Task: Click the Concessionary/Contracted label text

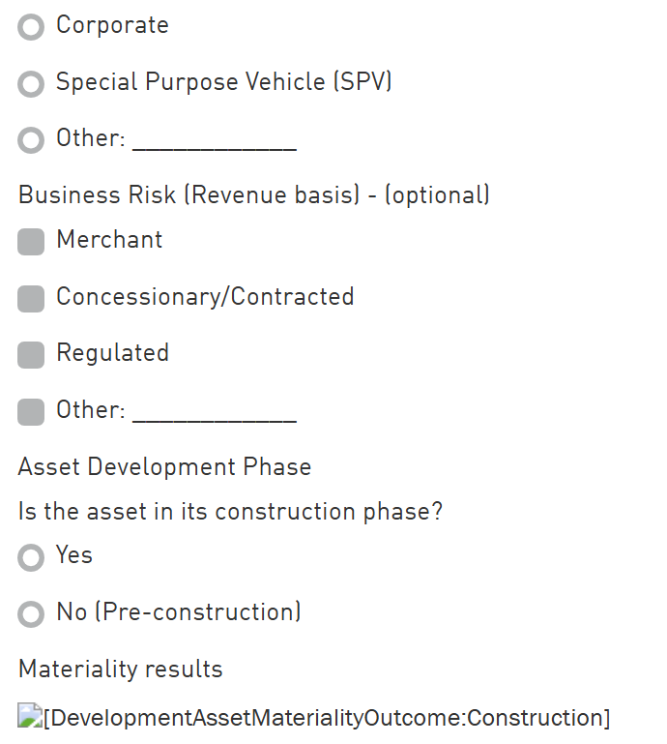Action: [205, 297]
